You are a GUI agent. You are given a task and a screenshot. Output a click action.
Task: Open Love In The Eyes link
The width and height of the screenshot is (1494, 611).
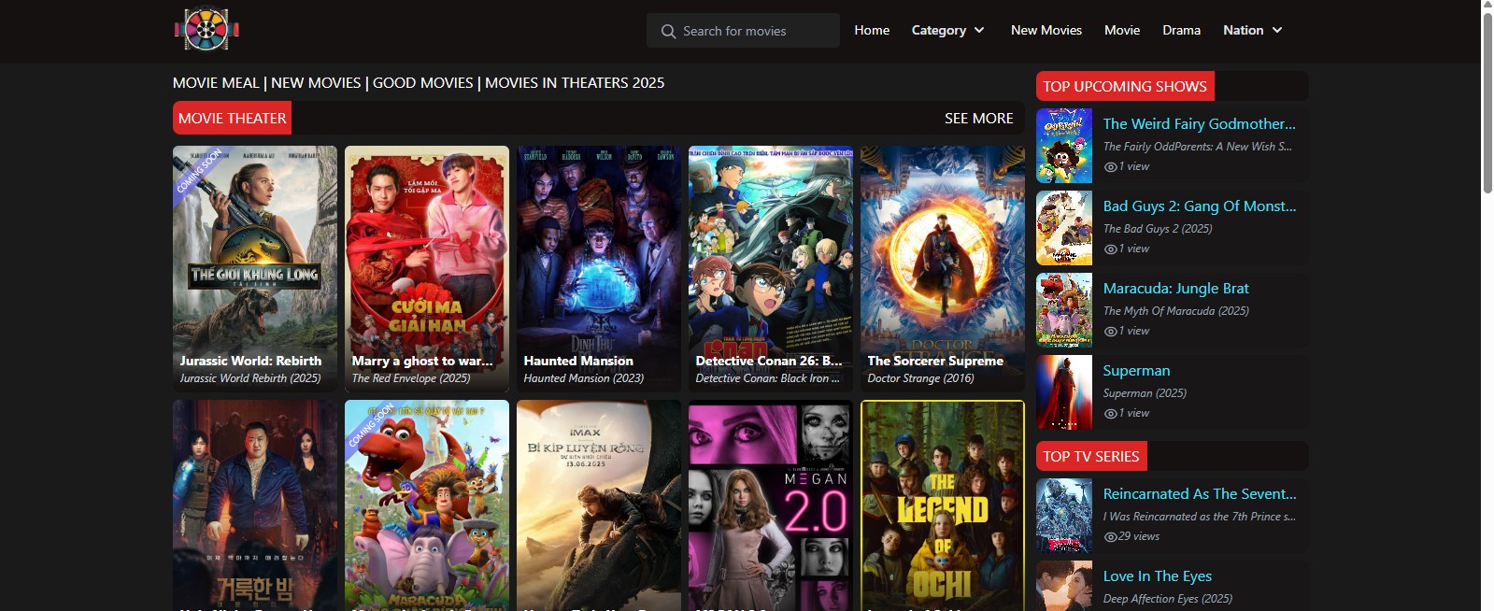1157,575
